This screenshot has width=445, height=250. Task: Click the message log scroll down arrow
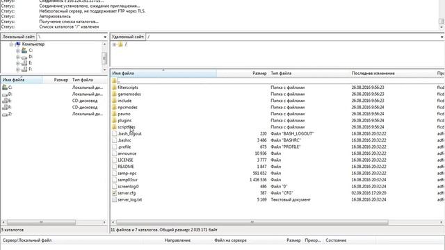(x=442, y=27)
